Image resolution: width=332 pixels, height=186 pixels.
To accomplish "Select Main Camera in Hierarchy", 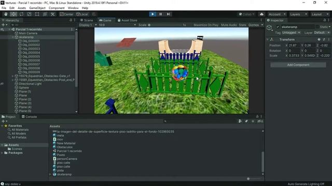I will coord(28,33).
